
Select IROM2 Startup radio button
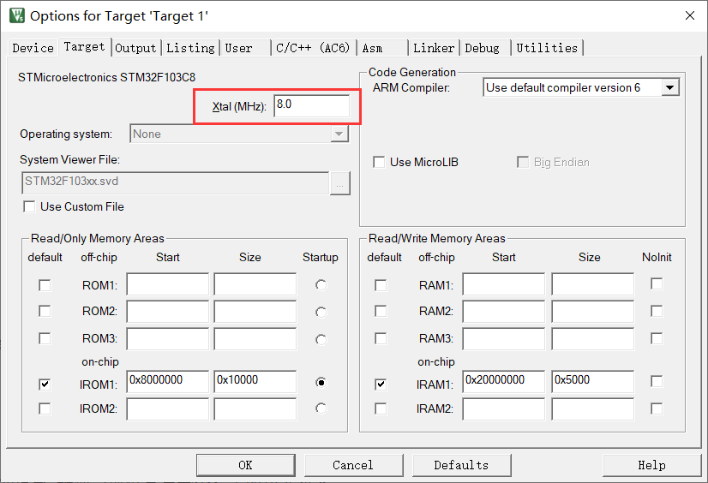321,408
